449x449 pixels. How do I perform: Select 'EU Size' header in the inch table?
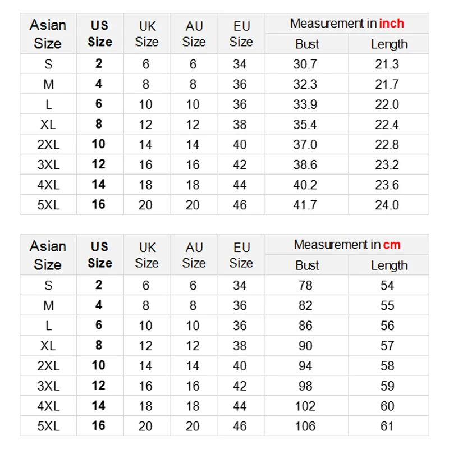pyautogui.click(x=241, y=34)
